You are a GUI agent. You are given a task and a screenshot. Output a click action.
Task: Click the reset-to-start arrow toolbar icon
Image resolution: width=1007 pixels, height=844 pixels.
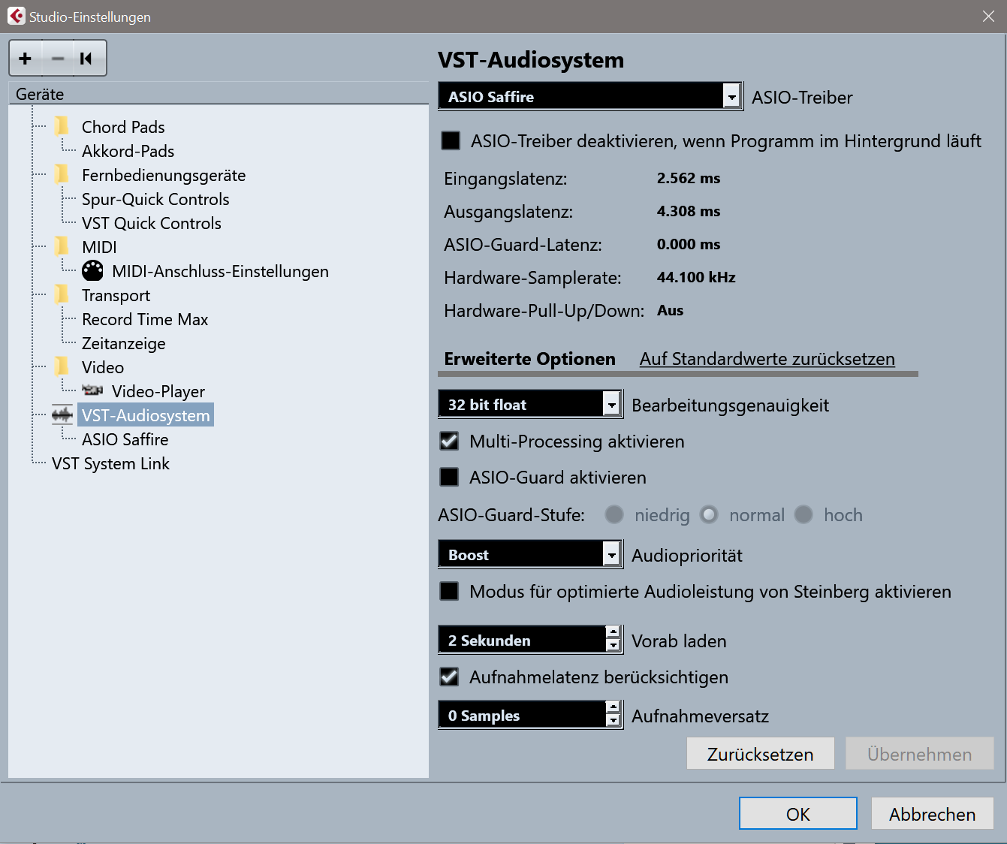(x=86, y=59)
